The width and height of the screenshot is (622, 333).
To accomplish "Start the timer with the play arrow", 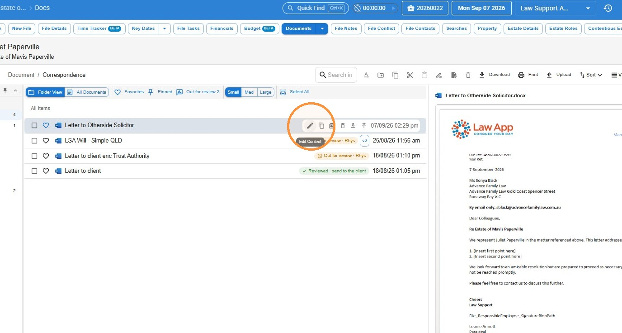I will [x=394, y=8].
